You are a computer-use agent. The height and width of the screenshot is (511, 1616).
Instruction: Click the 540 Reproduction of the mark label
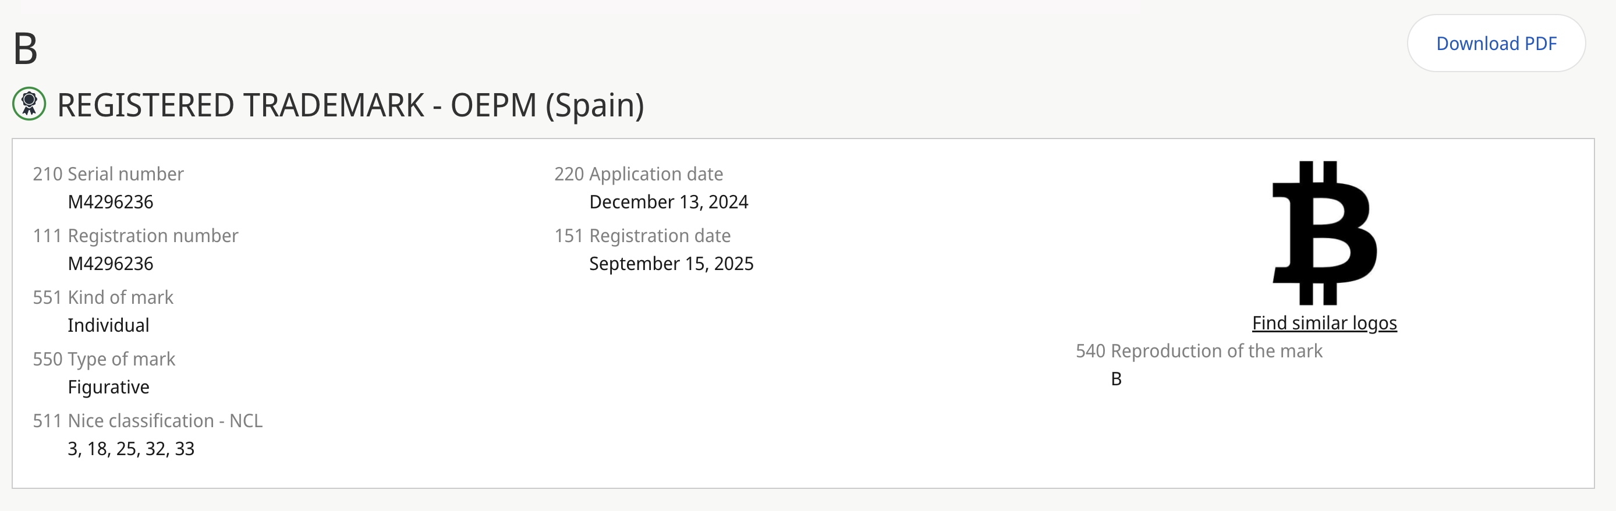pyautogui.click(x=1198, y=351)
